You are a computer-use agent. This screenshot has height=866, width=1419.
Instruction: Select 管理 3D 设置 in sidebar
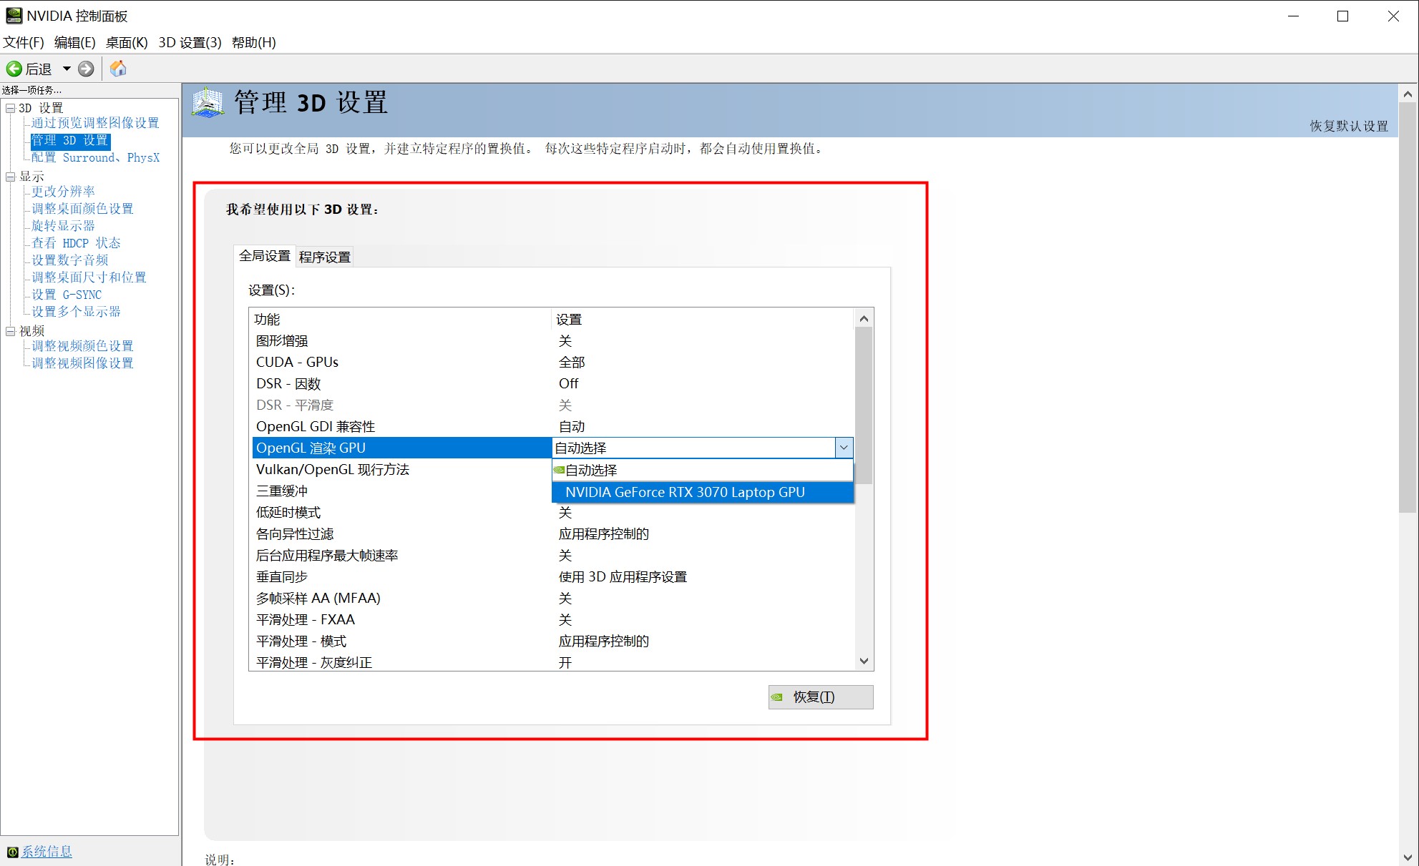pyautogui.click(x=70, y=140)
